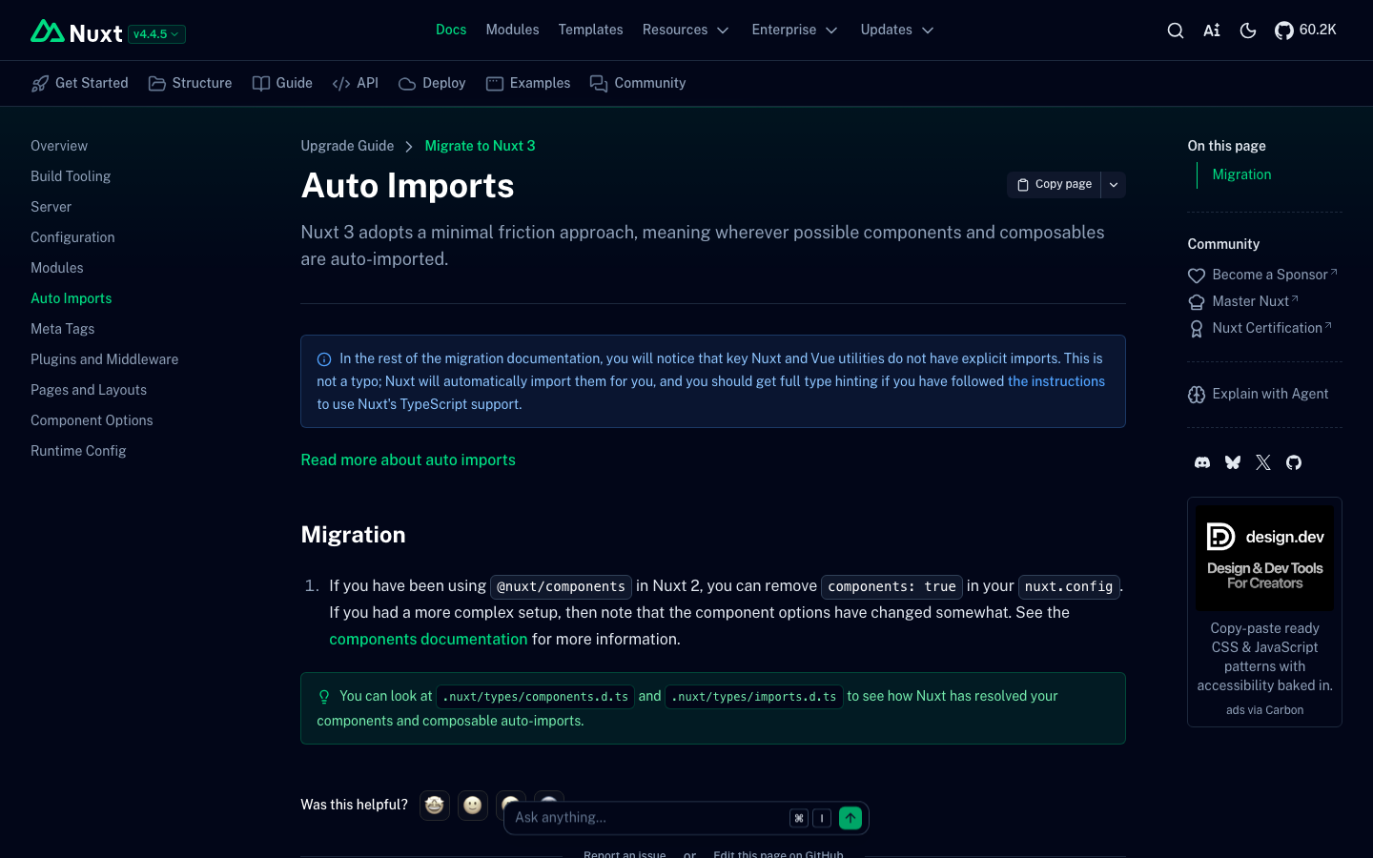
Task: Open the search icon in the header
Action: [x=1176, y=31]
